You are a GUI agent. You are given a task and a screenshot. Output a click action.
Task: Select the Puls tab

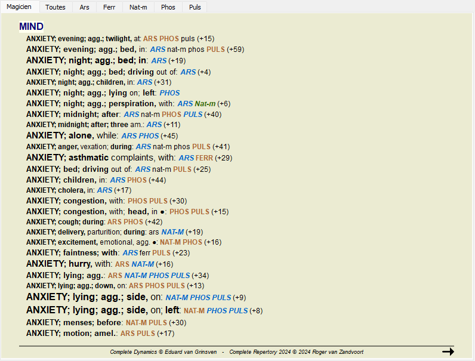(x=195, y=7)
